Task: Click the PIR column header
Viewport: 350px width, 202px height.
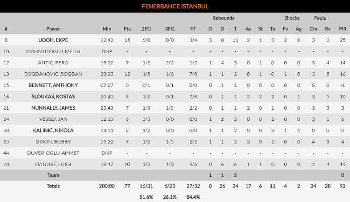Action: [342, 29]
